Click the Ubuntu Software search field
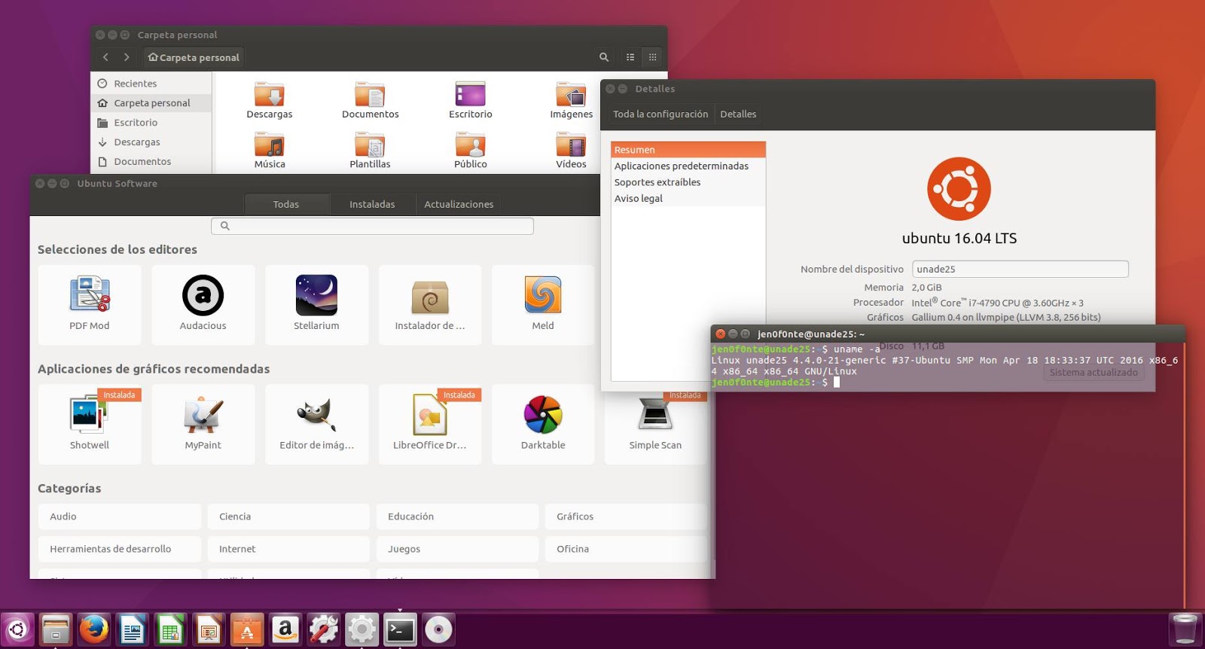The height and width of the screenshot is (649, 1205). tap(372, 226)
